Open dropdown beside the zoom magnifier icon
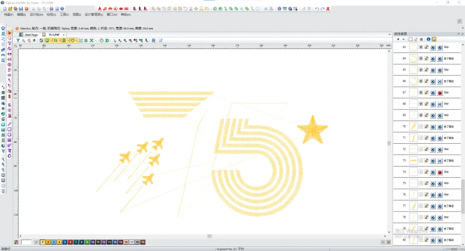 (x=59, y=40)
